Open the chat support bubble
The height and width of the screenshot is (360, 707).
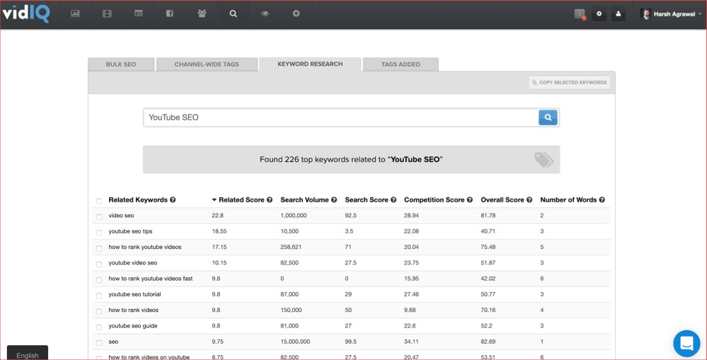[686, 343]
